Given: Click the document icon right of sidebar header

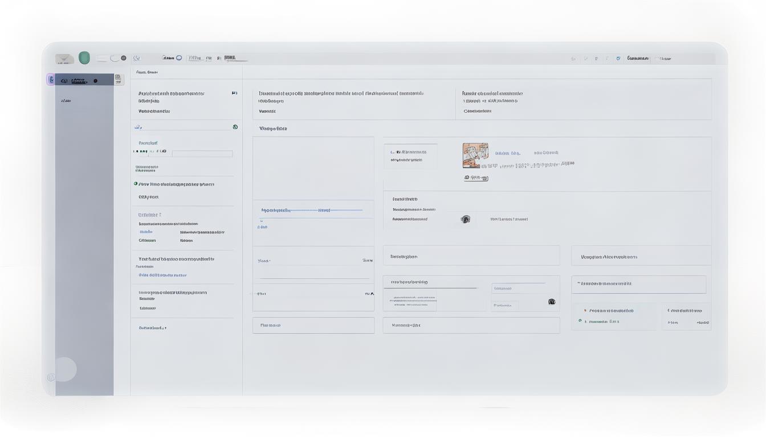Looking at the screenshot, I should [x=118, y=80].
